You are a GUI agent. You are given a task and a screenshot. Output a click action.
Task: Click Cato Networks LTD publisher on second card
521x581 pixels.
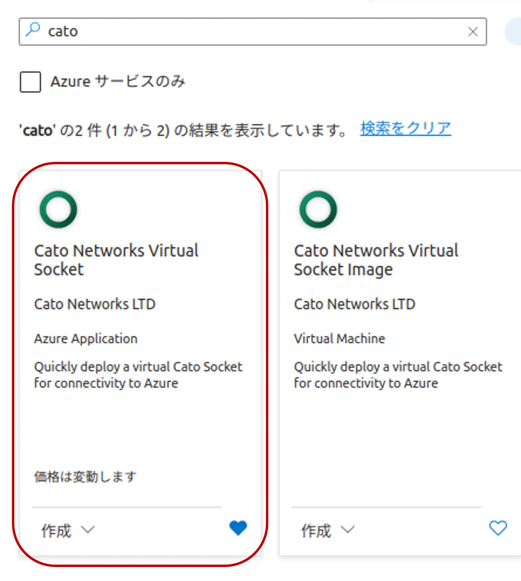point(354,304)
